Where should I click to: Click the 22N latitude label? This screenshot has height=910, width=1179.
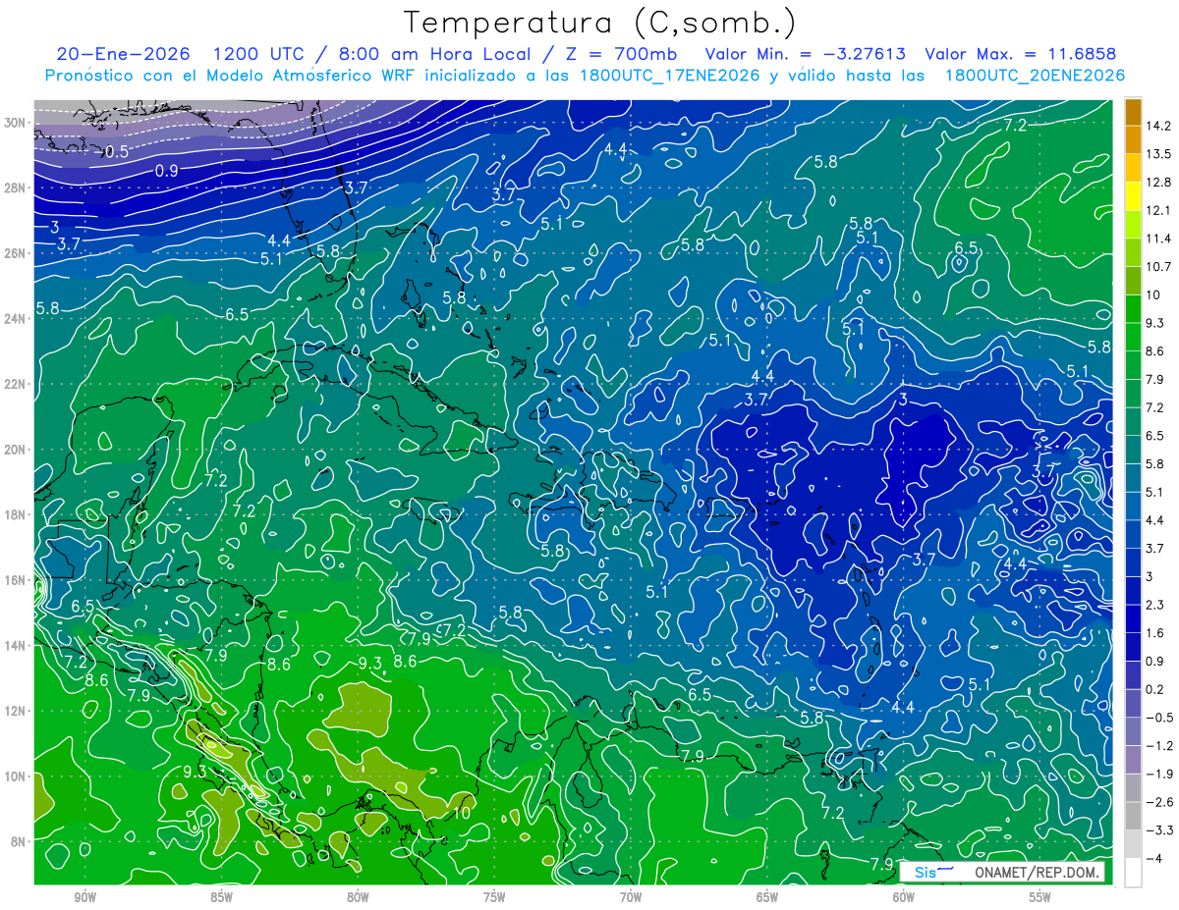tap(17, 384)
